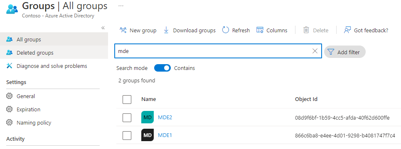Click the black MD avatar for MDE1
This screenshot has height=149, width=401.
pos(148,135)
